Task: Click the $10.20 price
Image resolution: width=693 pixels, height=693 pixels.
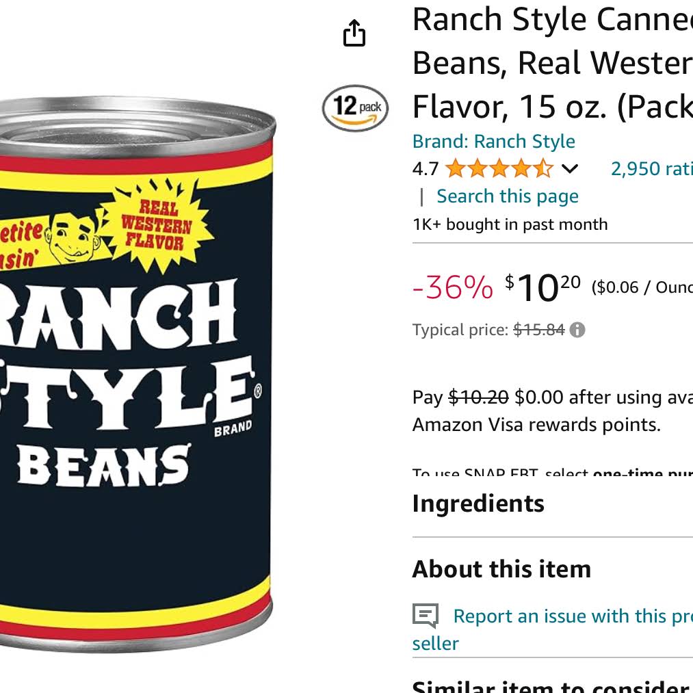Action: 542,287
